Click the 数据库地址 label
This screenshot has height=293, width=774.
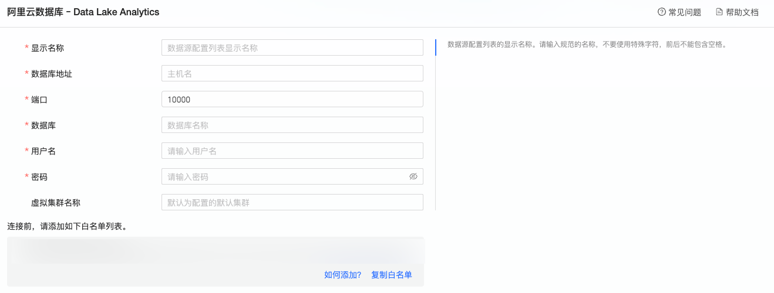(52, 73)
